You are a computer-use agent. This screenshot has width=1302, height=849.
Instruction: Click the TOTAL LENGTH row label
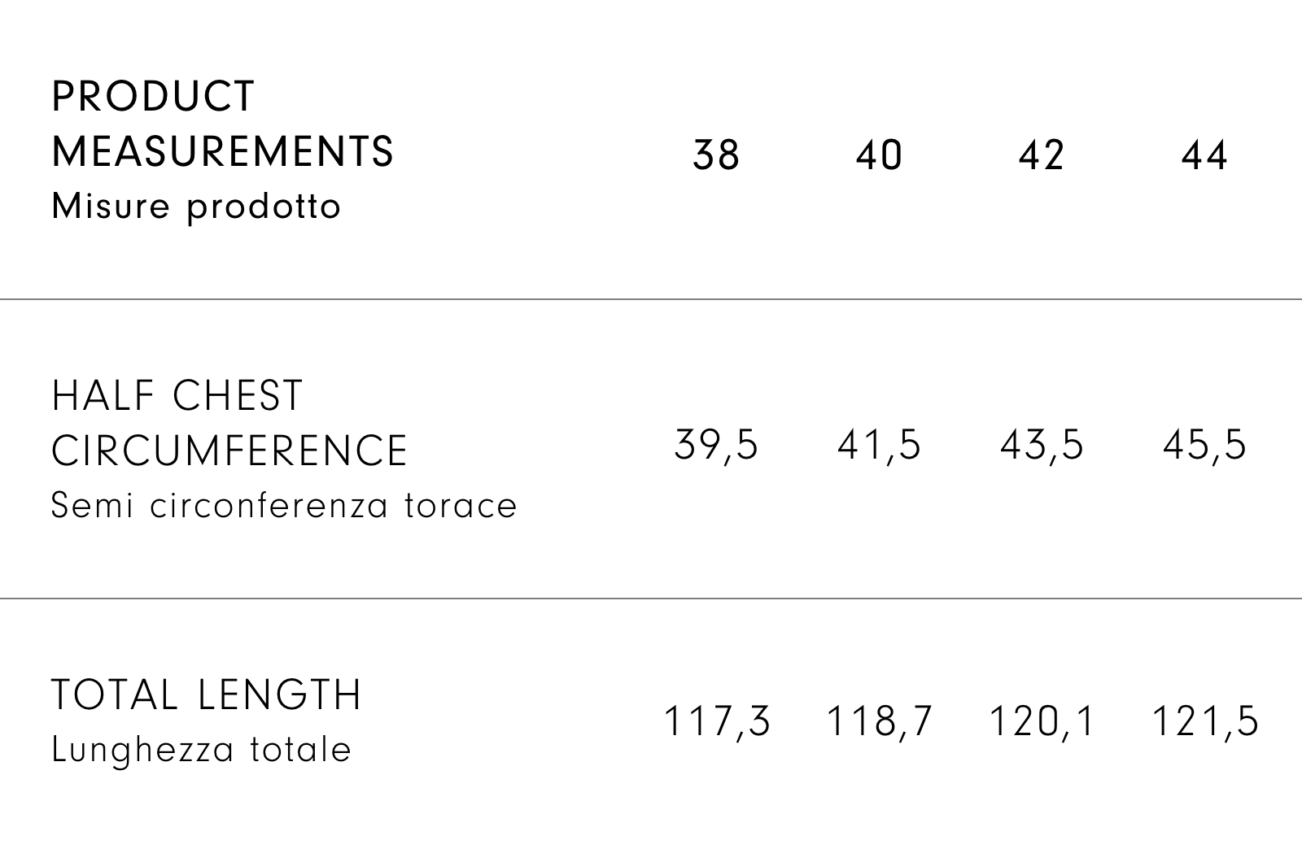coord(206,695)
